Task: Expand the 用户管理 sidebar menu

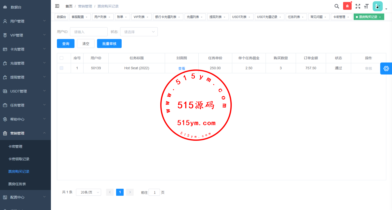Action: click(x=25, y=21)
